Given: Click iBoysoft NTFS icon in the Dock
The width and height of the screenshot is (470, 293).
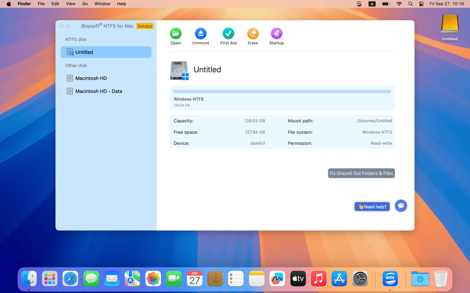Looking at the screenshot, I should coord(390,279).
